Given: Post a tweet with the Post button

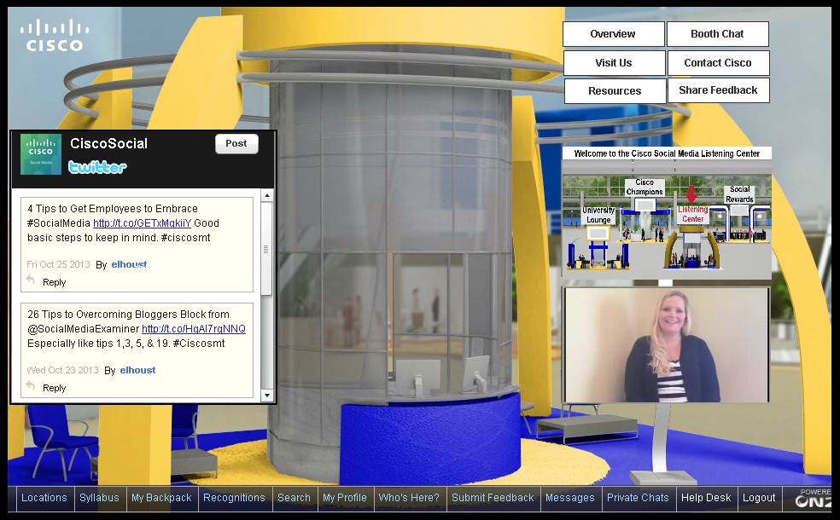Looking at the screenshot, I should (x=236, y=144).
